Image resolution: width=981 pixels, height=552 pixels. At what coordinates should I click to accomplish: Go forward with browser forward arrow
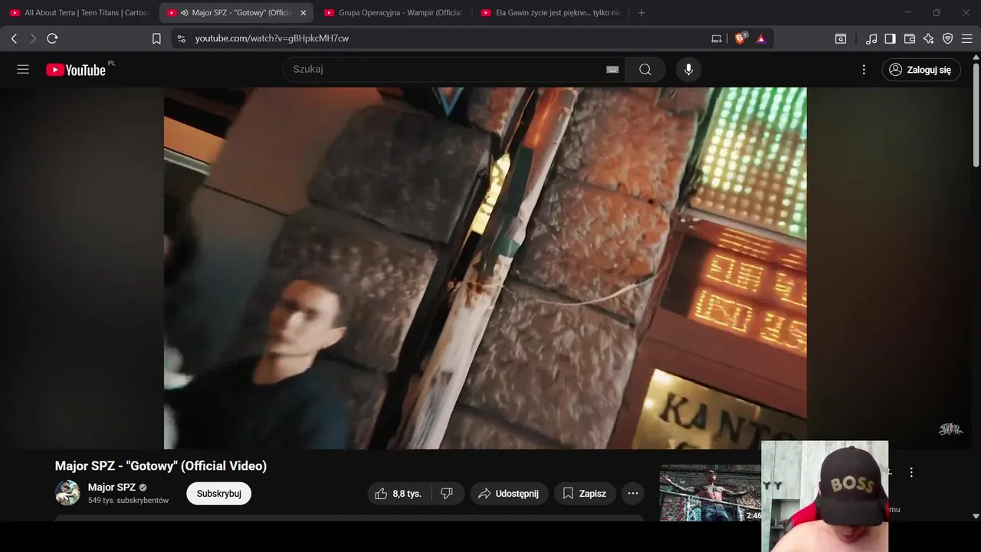pos(33,38)
